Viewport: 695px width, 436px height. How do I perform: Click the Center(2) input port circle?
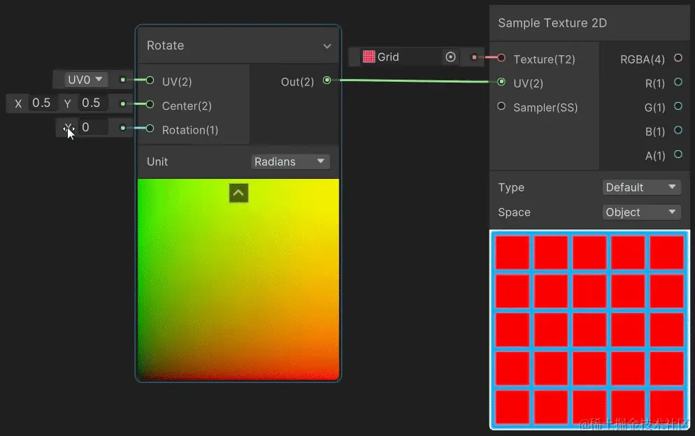(x=150, y=104)
